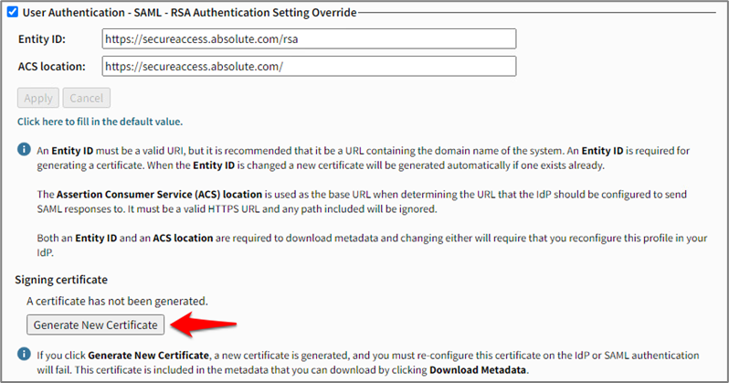The image size is (729, 383).
Task: Click the info icon beside the certificate warning
Action: 25,354
